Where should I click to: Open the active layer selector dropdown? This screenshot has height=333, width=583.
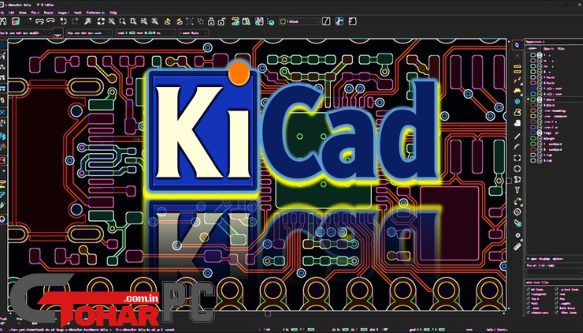(300, 21)
